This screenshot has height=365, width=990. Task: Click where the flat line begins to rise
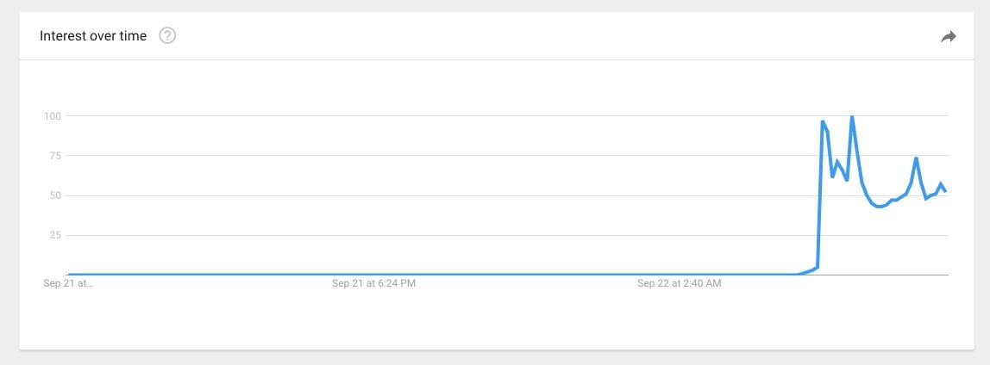point(799,275)
